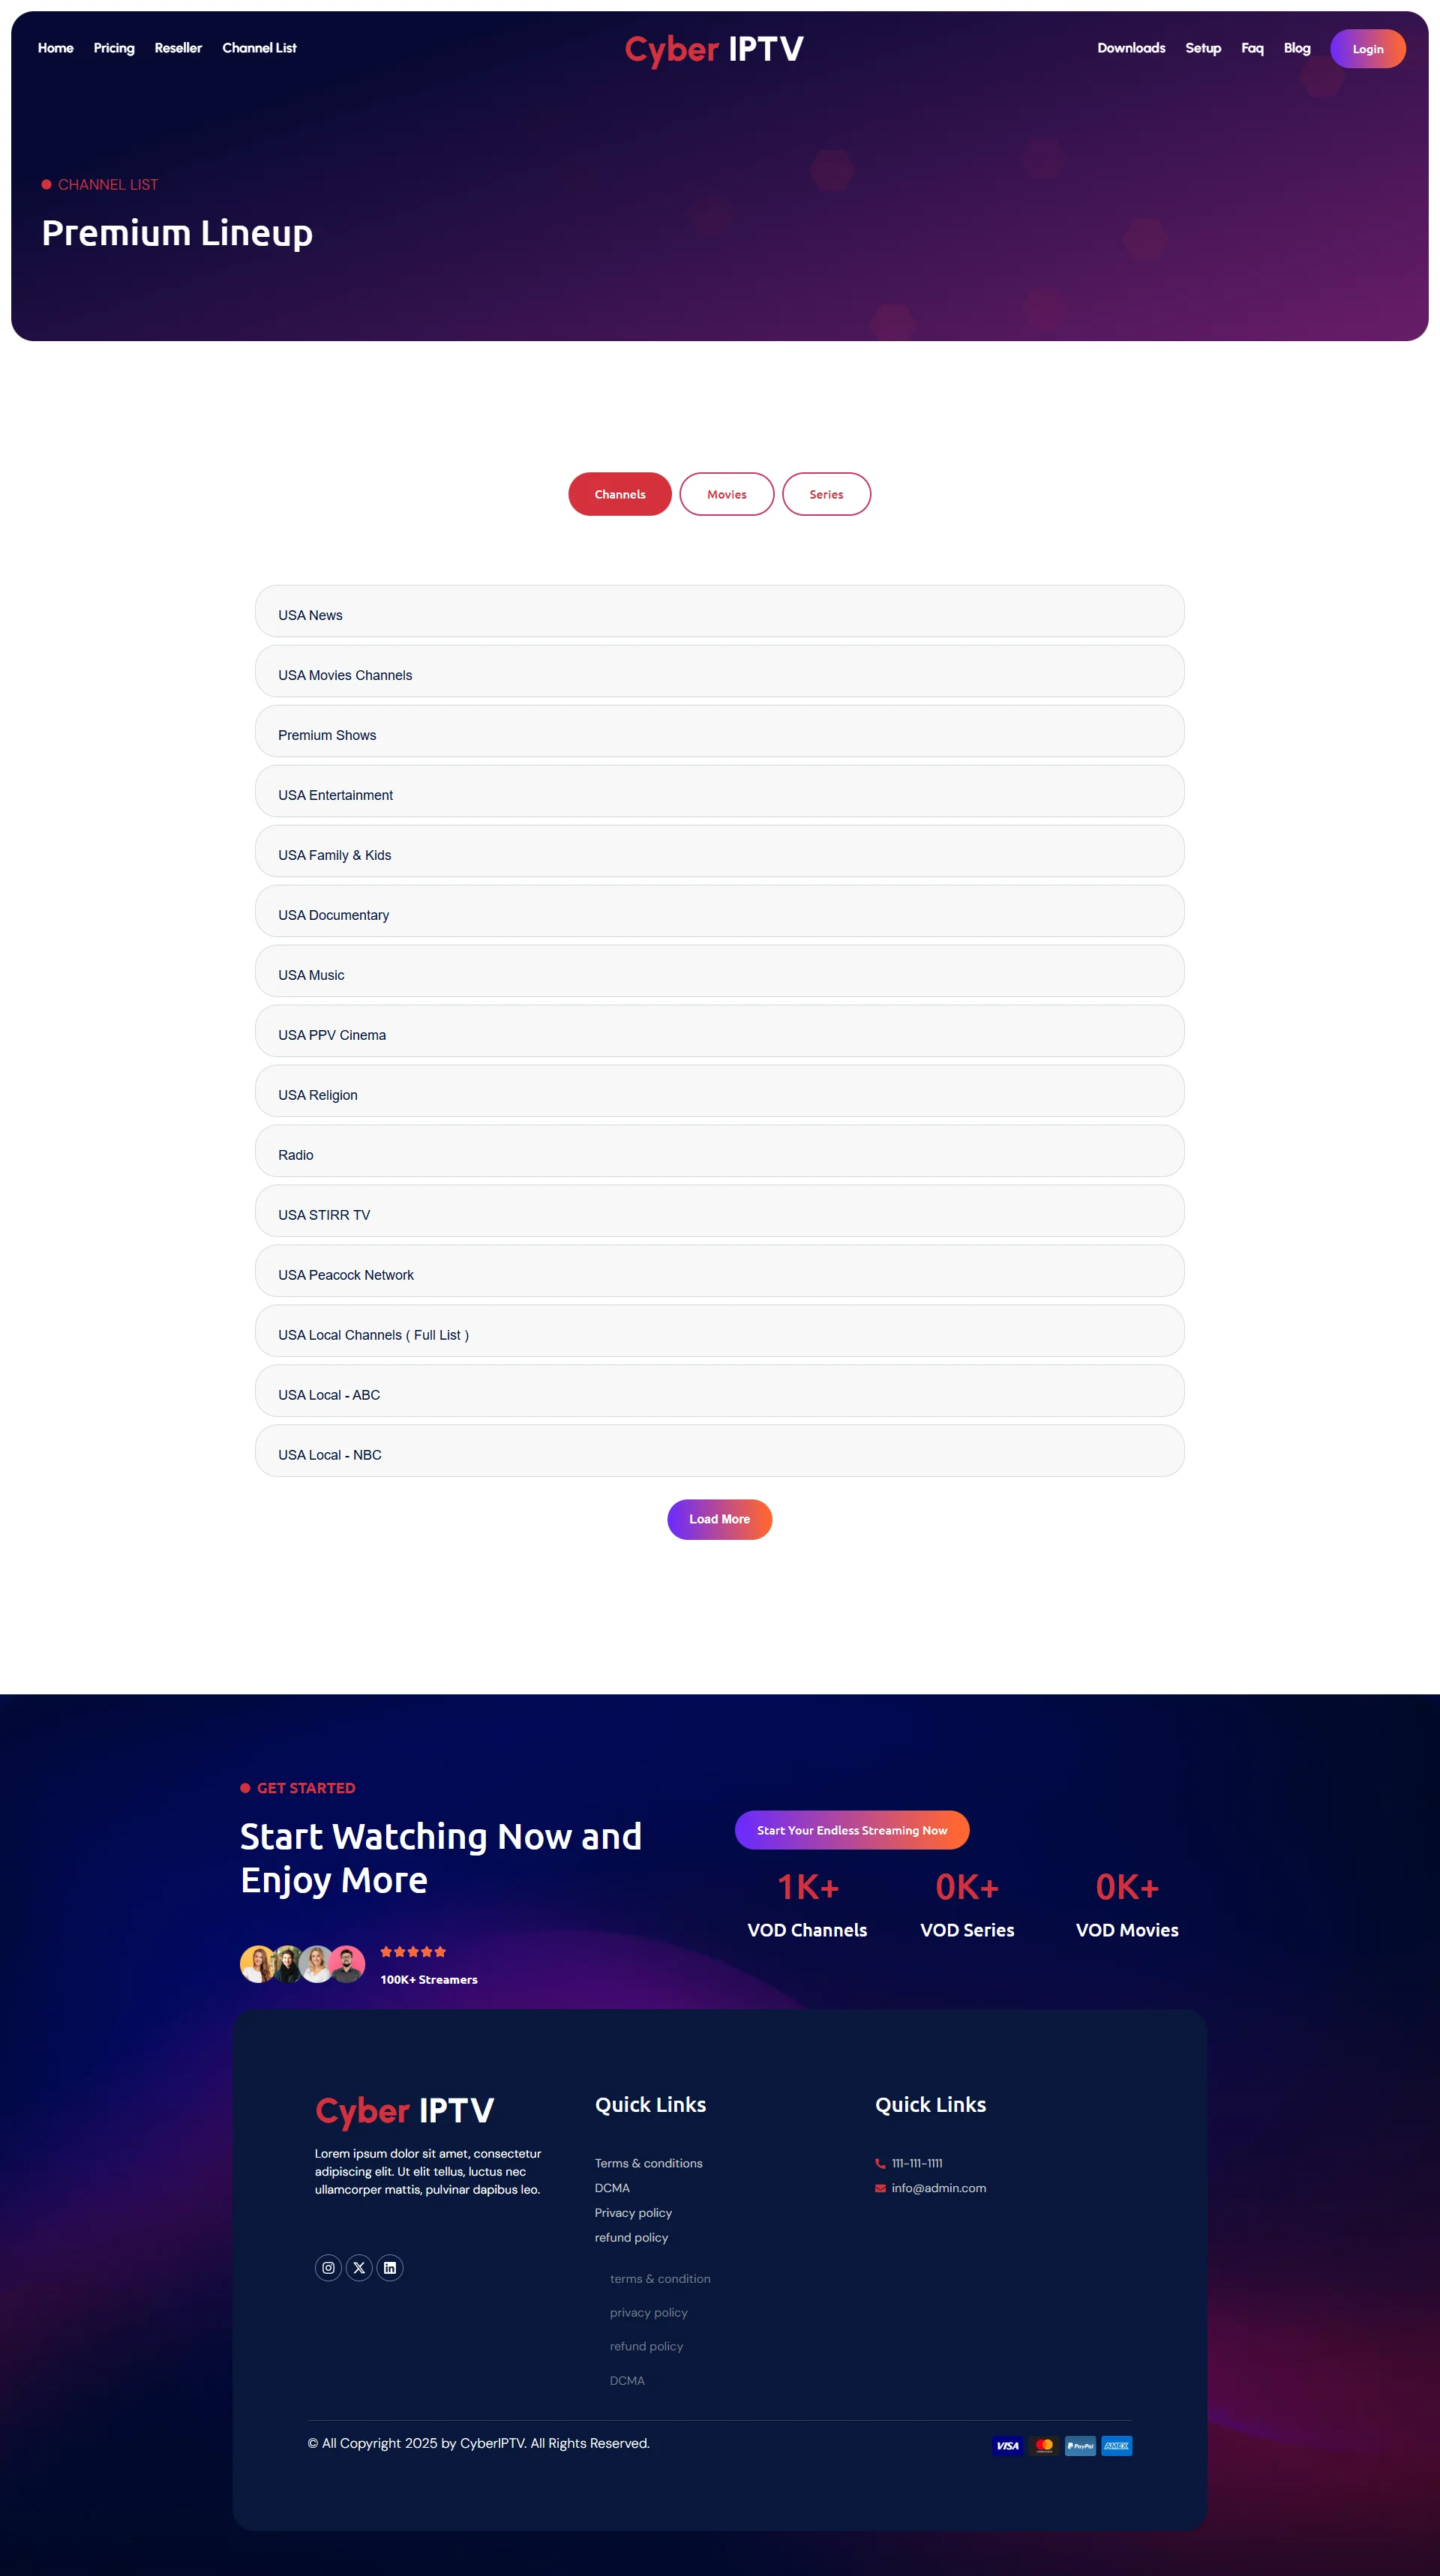Click the PayPal payment badge

click(x=1080, y=2445)
